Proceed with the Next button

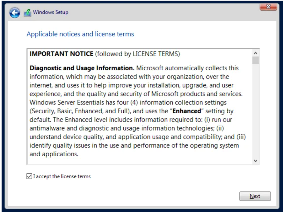[255, 196]
